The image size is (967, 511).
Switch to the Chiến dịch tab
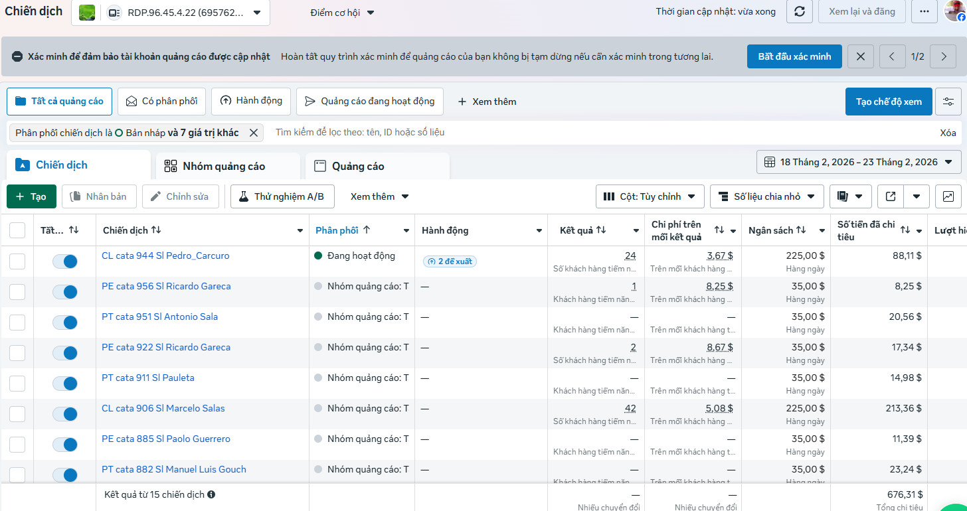(x=78, y=165)
